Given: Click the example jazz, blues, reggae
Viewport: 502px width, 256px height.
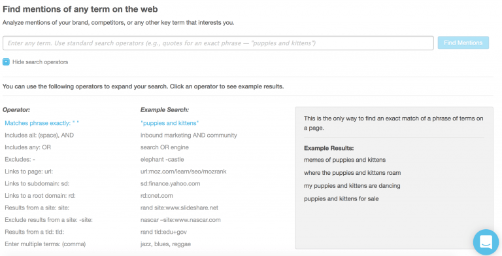Looking at the screenshot, I should [x=165, y=244].
